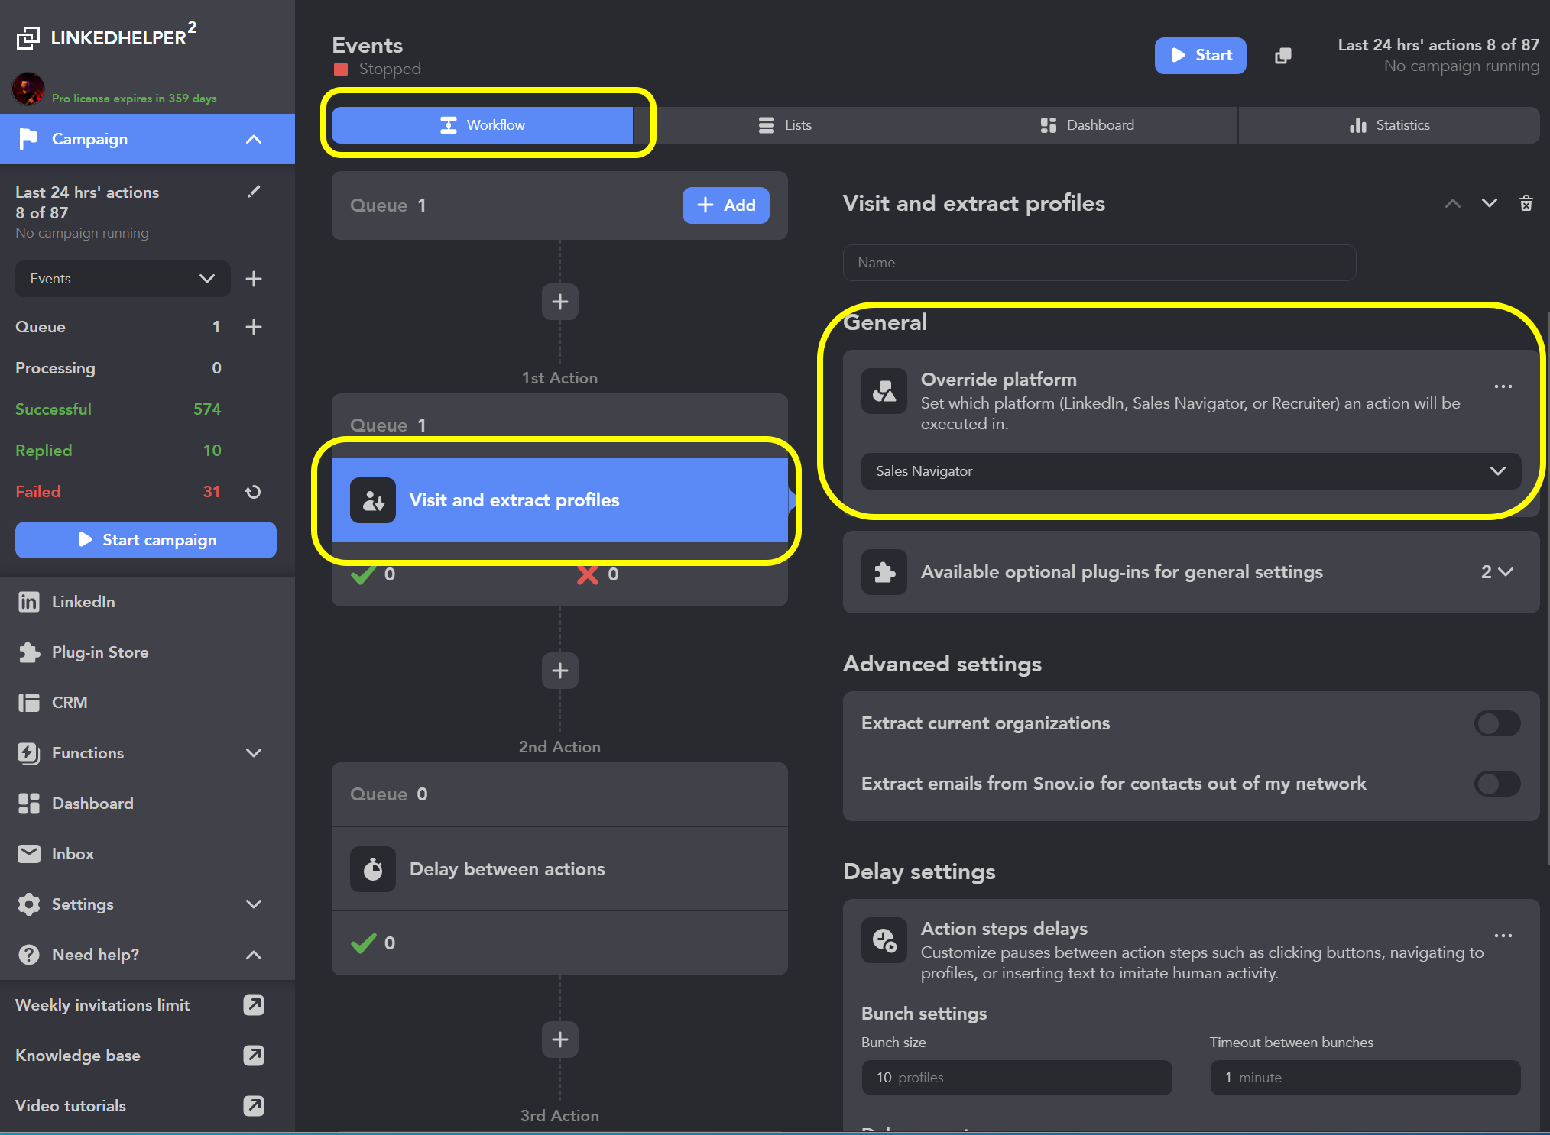Click Timeout between bunches field

pyautogui.click(x=1365, y=1078)
